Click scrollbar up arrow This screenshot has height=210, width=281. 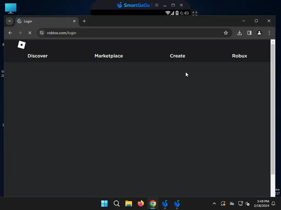coord(273,42)
